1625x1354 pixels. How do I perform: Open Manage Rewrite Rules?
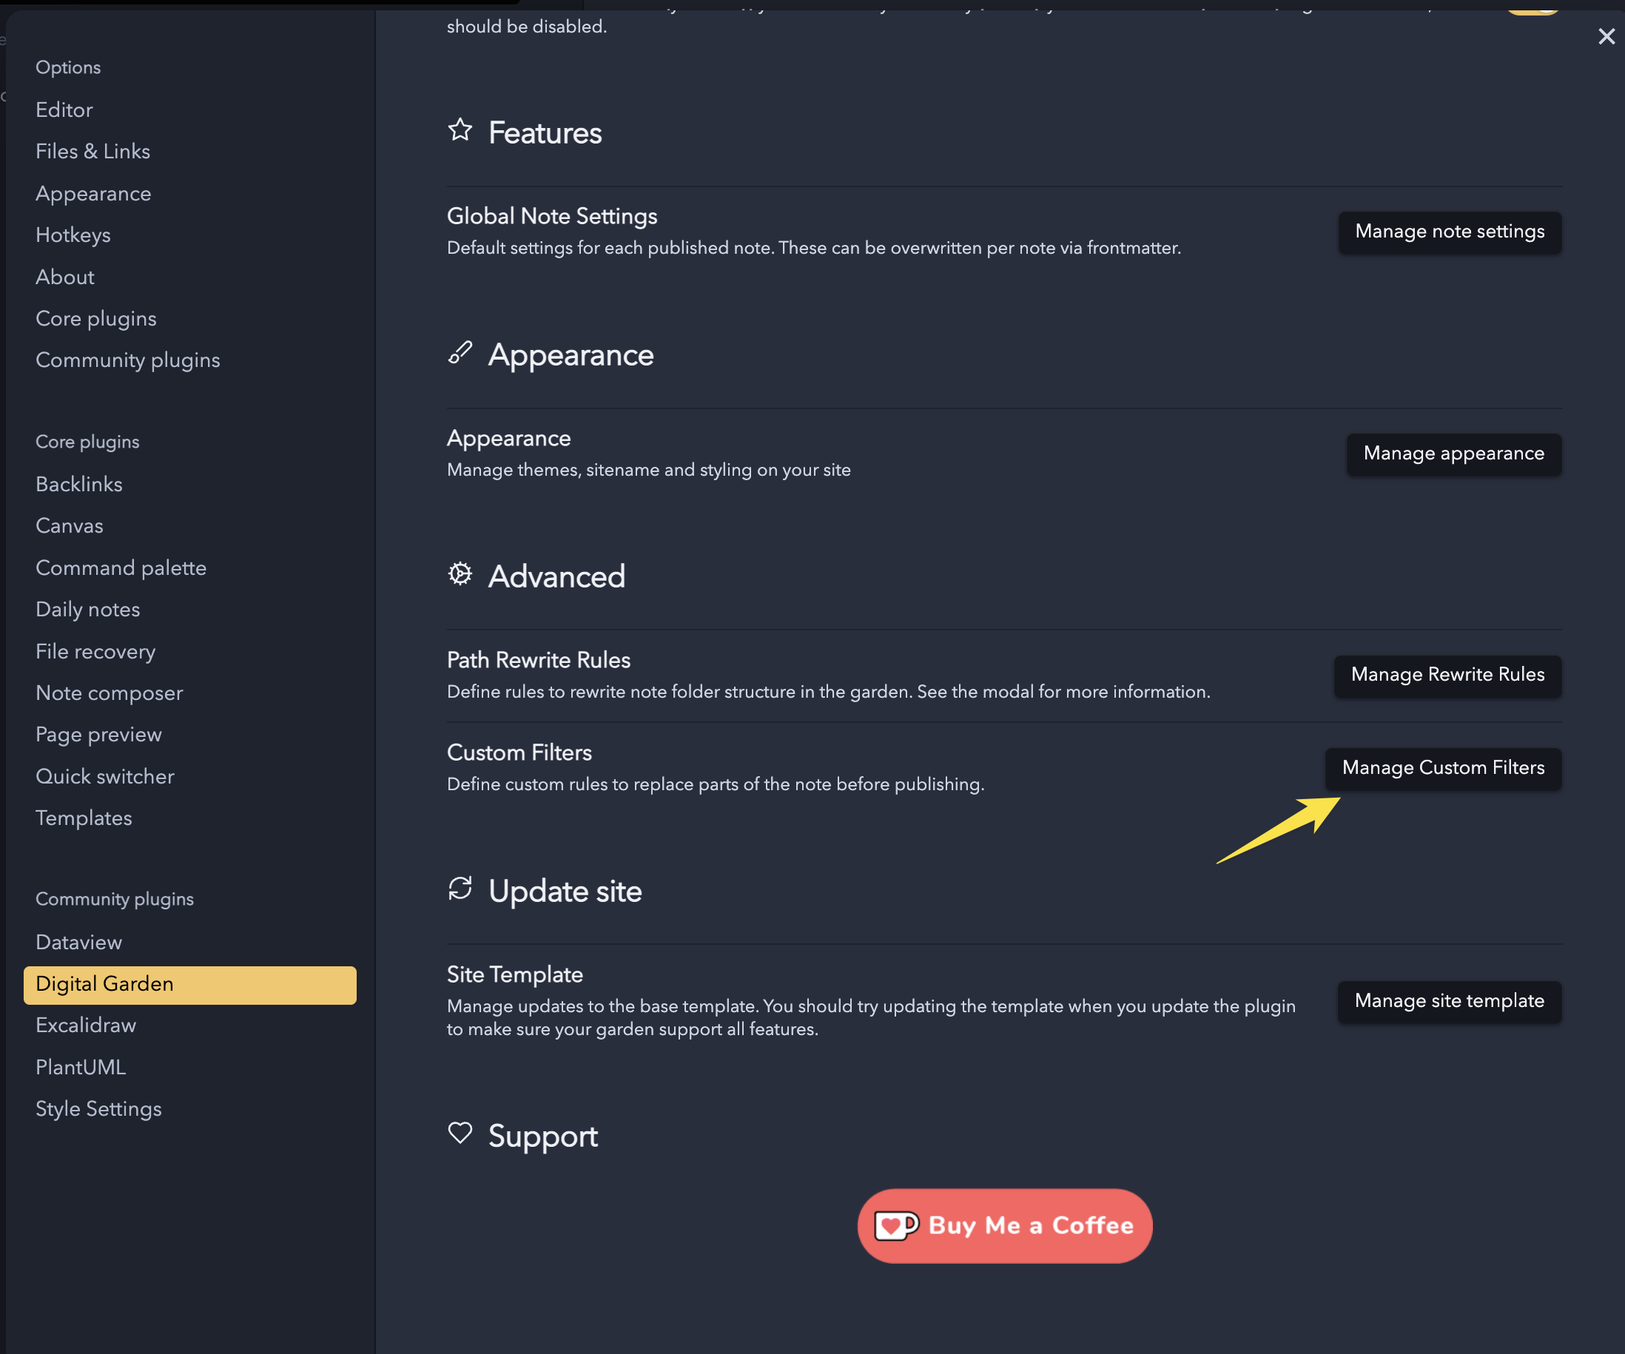[1447, 675]
